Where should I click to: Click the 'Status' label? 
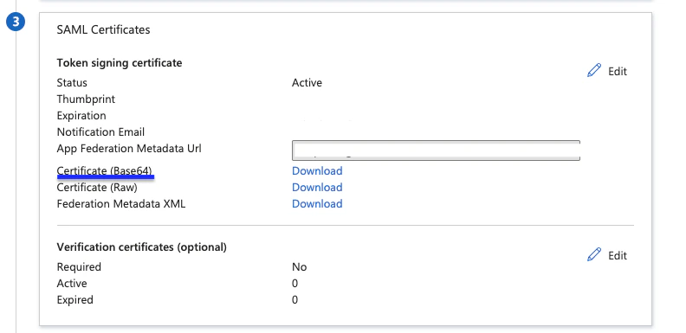(x=72, y=82)
